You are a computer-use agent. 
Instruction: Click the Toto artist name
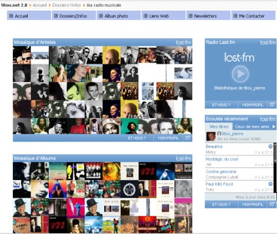coord(210,189)
